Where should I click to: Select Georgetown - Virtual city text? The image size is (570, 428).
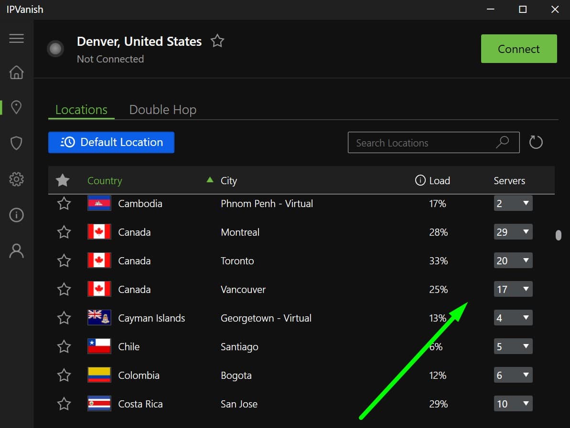point(266,318)
